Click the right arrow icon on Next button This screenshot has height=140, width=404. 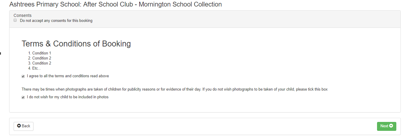pos(391,126)
